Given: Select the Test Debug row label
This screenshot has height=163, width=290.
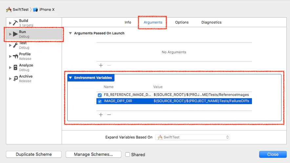Looking at the screenshot, I should pos(24,45).
